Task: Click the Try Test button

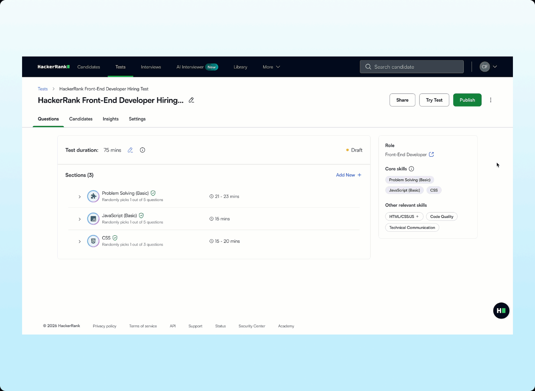Action: [x=434, y=100]
